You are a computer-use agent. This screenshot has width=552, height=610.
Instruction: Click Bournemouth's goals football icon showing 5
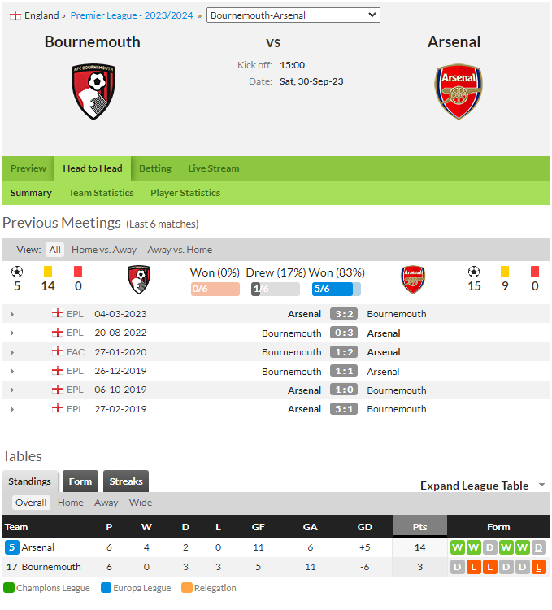17,272
